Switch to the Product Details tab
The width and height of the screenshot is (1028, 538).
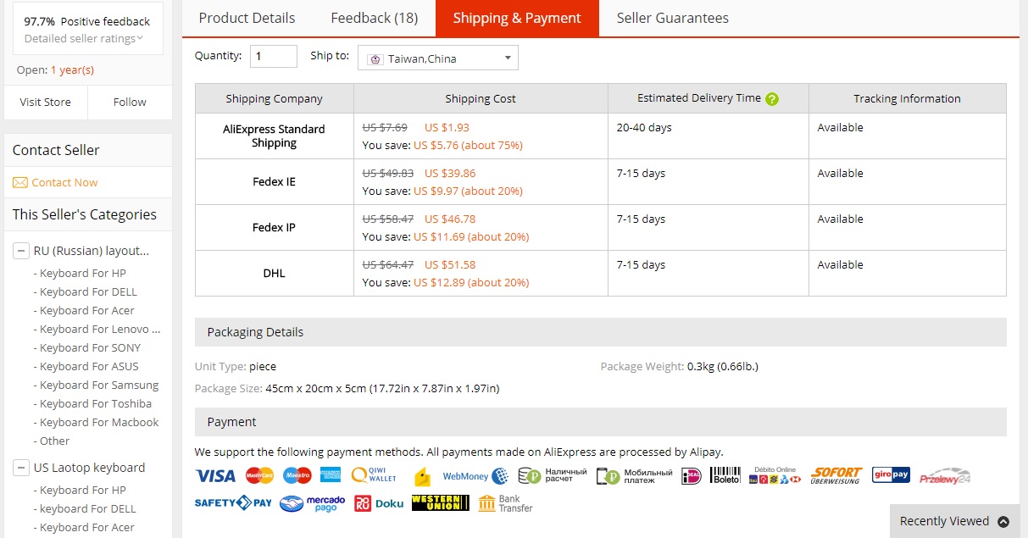click(x=247, y=18)
